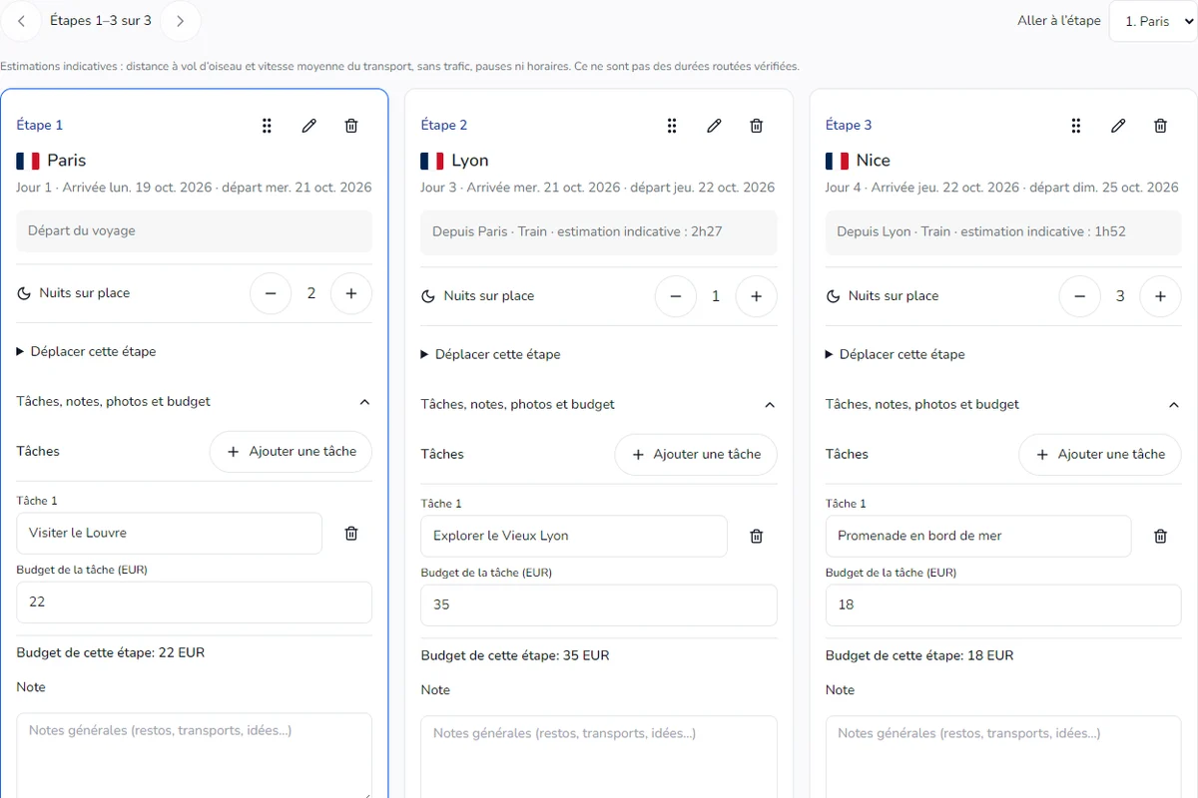Edit Étape 2 Lyon with pencil icon

pos(714,126)
